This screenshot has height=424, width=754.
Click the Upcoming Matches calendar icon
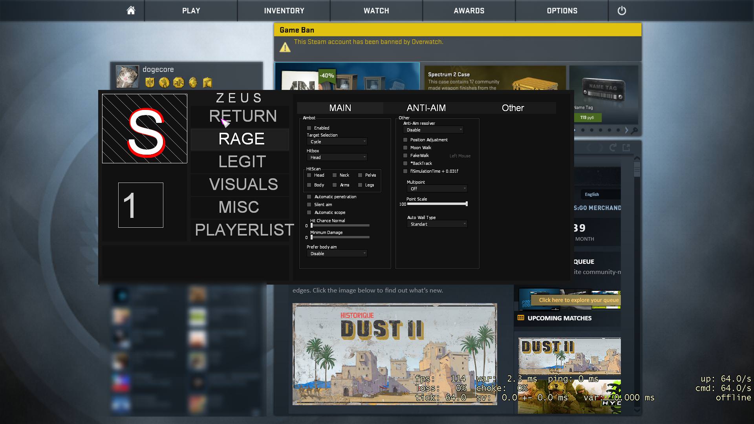[521, 318]
